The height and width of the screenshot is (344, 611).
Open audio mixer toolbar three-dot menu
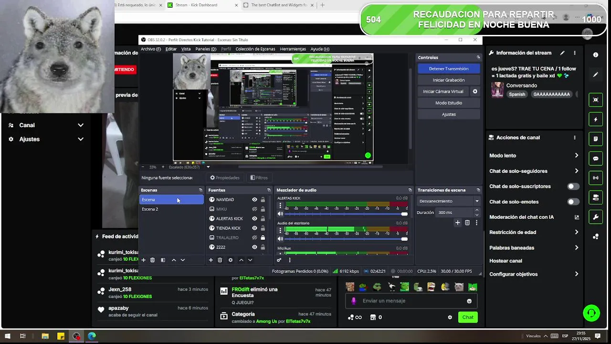click(x=290, y=260)
